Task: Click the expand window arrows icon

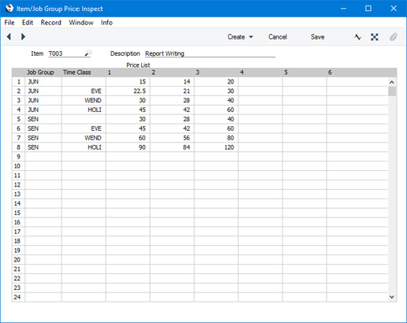Action: [x=375, y=37]
